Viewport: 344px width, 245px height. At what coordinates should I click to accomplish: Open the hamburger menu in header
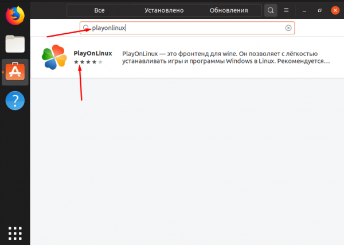[x=286, y=10]
